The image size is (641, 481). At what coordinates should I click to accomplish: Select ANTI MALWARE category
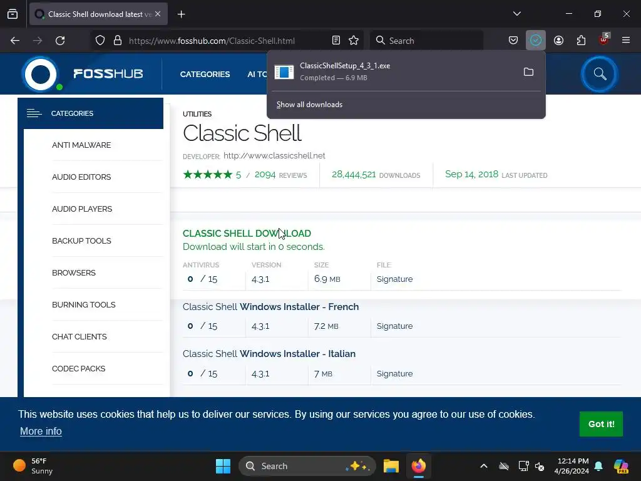point(81,145)
